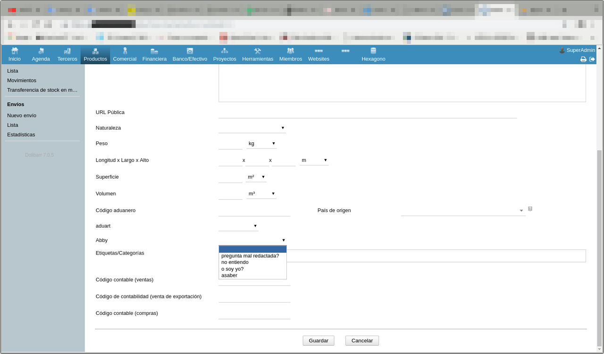
Task: Open Nuevo envío link
Action: 22,115
